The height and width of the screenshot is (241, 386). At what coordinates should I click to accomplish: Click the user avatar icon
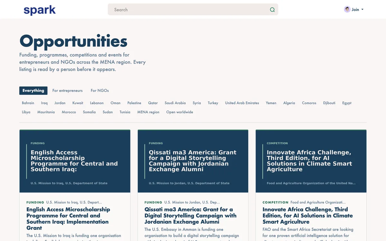pos(347,9)
